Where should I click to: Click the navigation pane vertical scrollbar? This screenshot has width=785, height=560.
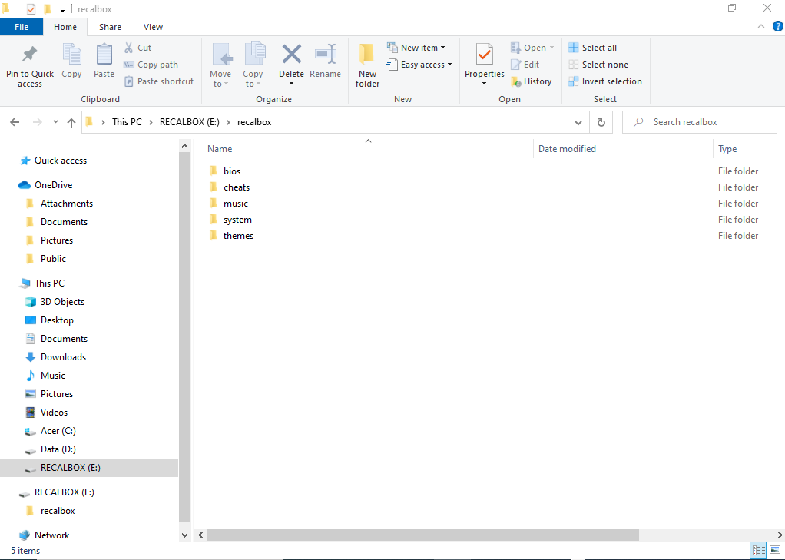(185, 337)
